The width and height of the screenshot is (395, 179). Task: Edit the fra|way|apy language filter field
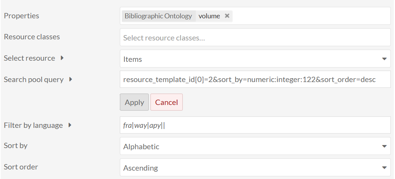255,125
